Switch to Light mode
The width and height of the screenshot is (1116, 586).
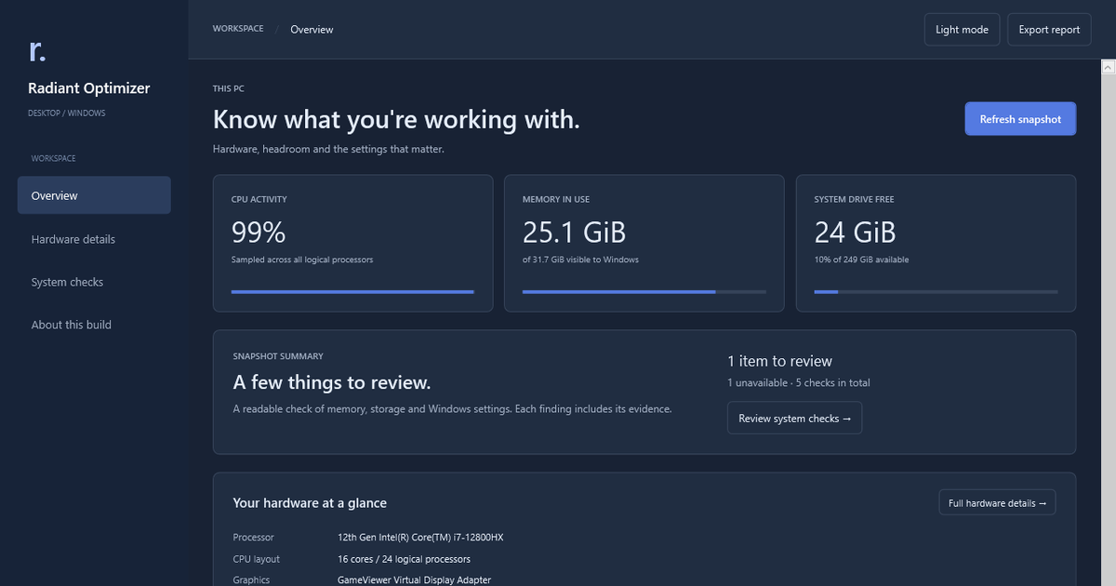pos(962,30)
